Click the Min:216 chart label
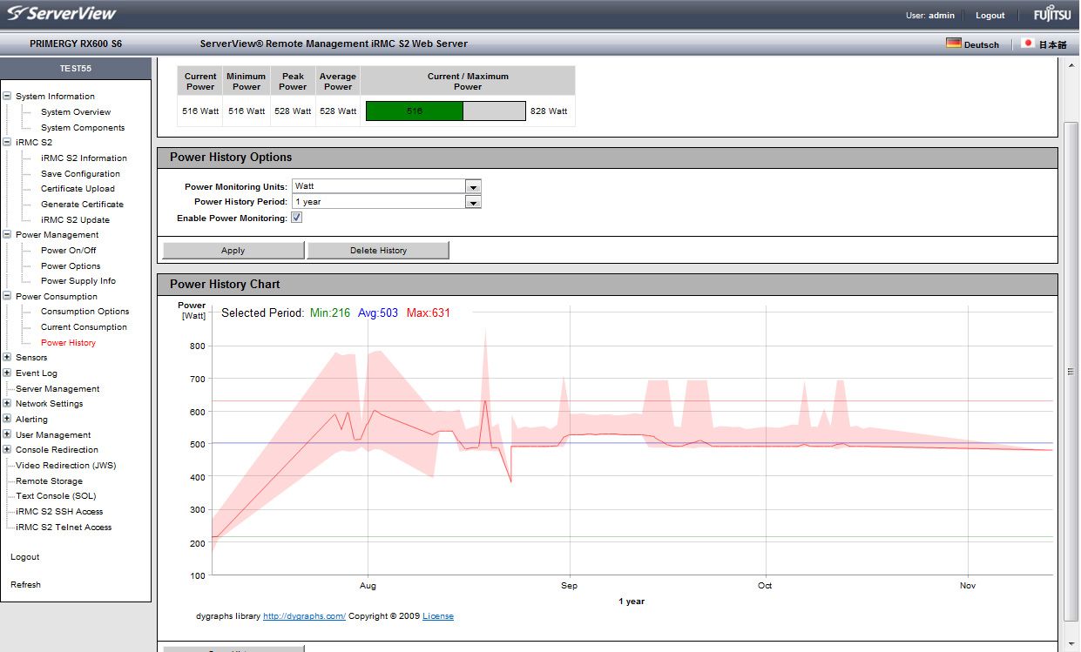 [x=330, y=313]
